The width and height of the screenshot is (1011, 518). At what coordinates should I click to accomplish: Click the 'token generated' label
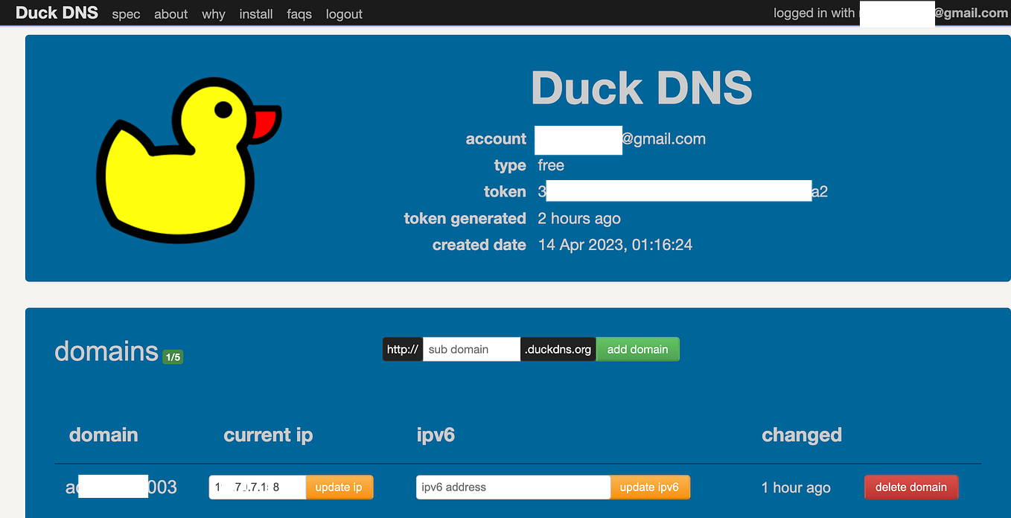pyautogui.click(x=465, y=219)
